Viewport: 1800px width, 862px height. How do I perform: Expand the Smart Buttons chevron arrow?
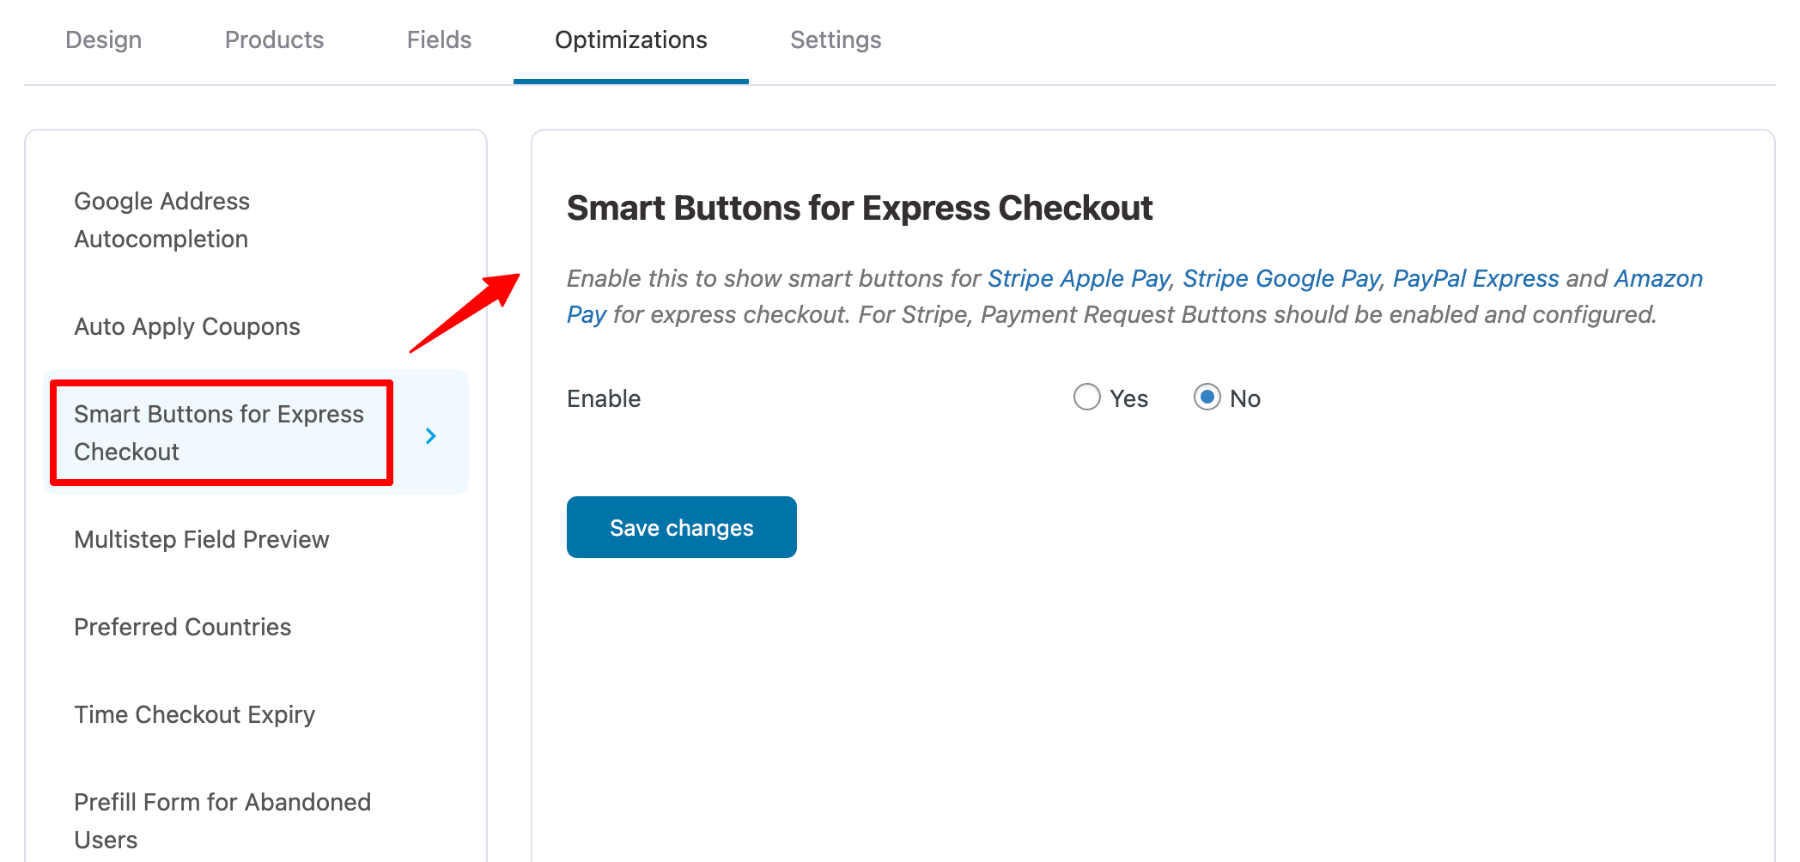click(430, 436)
